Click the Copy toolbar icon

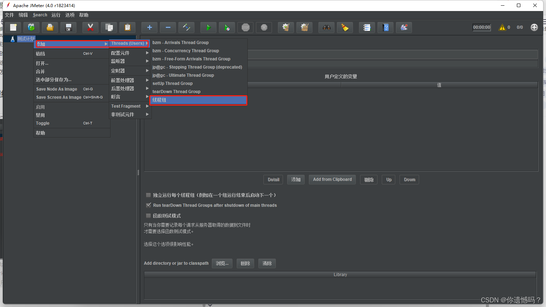[x=109, y=27]
